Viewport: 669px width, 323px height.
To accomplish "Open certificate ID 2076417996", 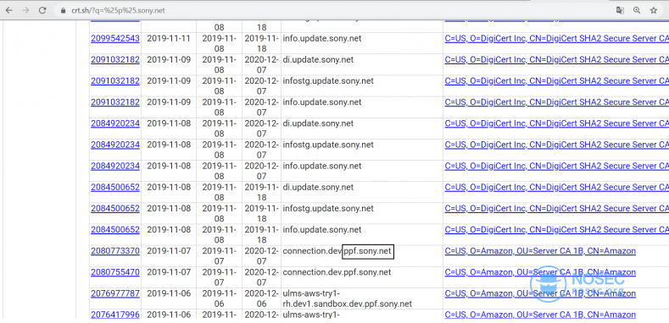I will click(115, 315).
